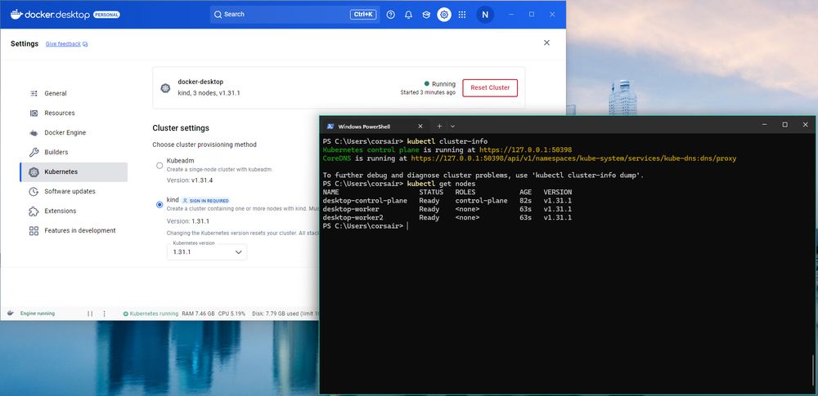Open the terminal new-tab dropdown chevron
The width and height of the screenshot is (818, 396).
click(x=452, y=126)
